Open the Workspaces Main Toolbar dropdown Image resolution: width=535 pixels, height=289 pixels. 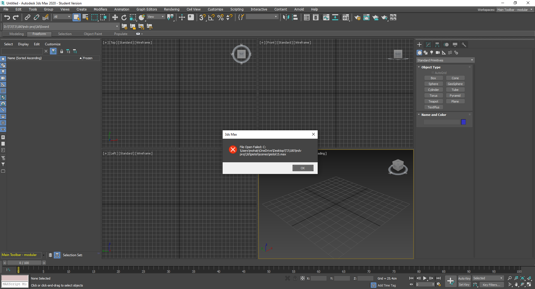(515, 10)
